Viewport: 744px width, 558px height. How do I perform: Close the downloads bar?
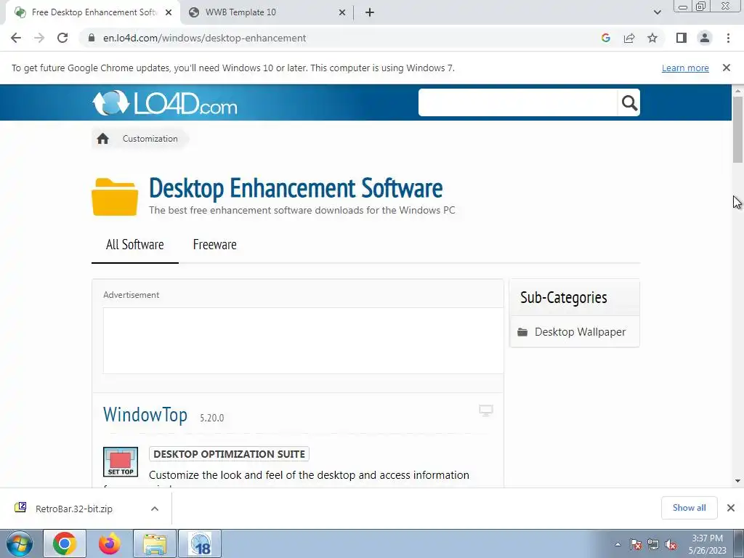click(x=731, y=508)
